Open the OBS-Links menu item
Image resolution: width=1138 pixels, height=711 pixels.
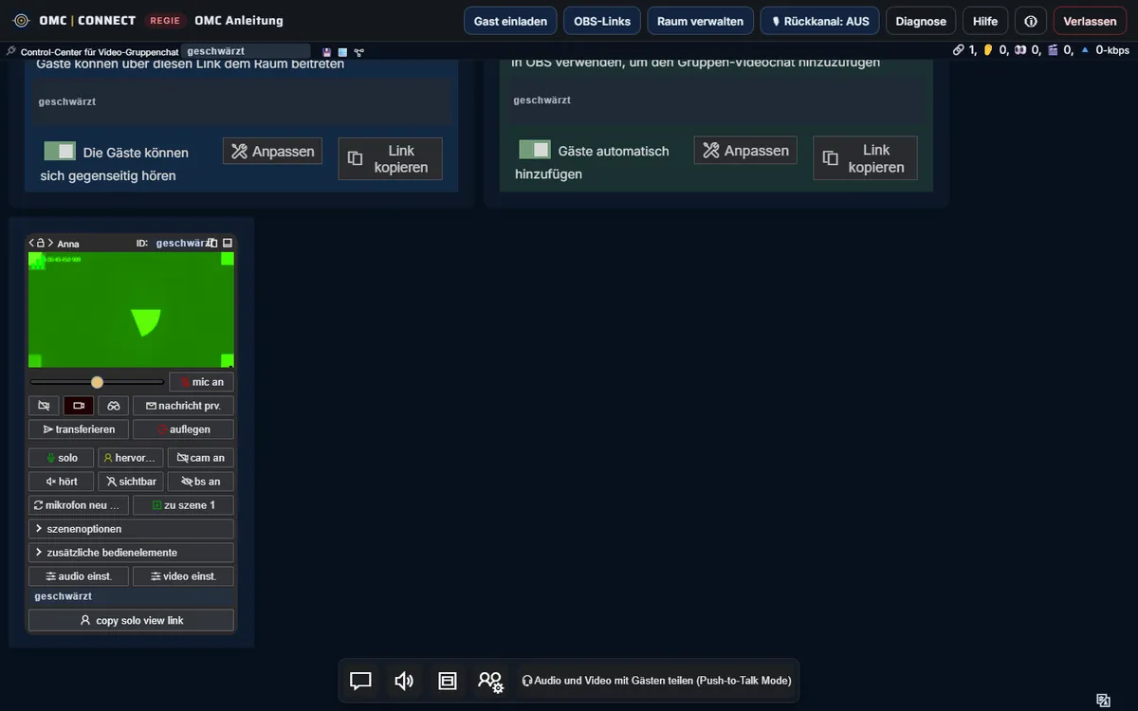coord(602,21)
